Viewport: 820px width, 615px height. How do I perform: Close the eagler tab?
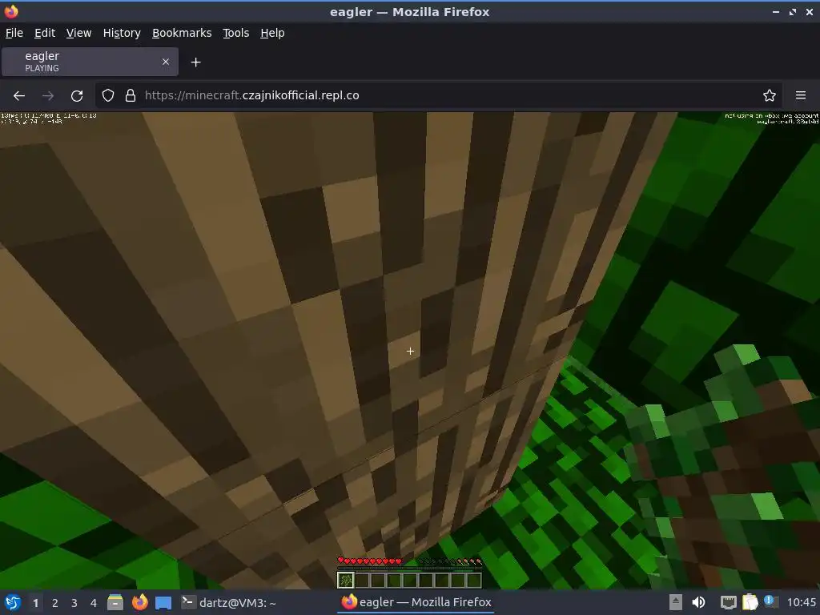166,62
